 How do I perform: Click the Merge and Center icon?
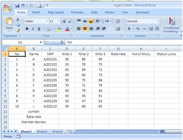pyautogui.click(x=118, y=29)
